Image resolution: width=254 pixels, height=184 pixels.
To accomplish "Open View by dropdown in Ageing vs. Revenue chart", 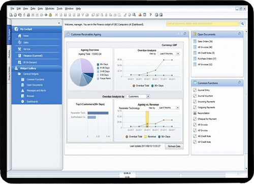I will 168,108.
